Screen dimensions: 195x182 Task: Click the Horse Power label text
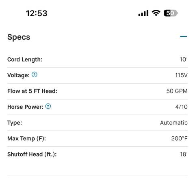pyautogui.click(x=25, y=107)
